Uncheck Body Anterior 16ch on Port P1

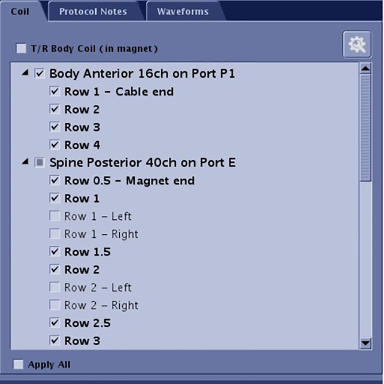(x=39, y=74)
